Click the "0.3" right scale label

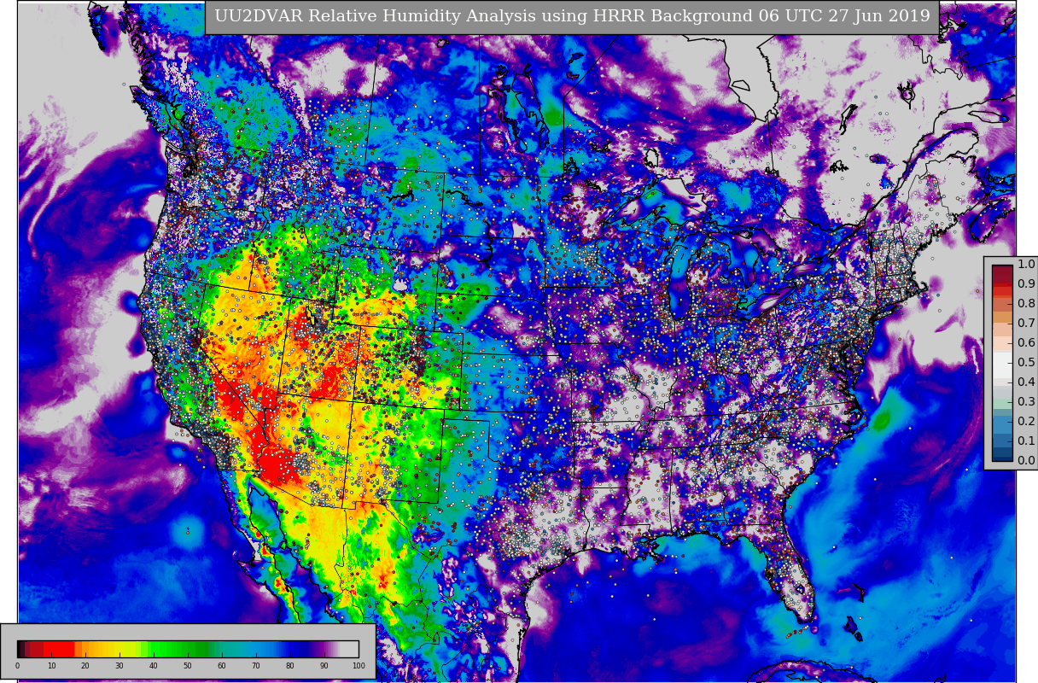[1026, 402]
